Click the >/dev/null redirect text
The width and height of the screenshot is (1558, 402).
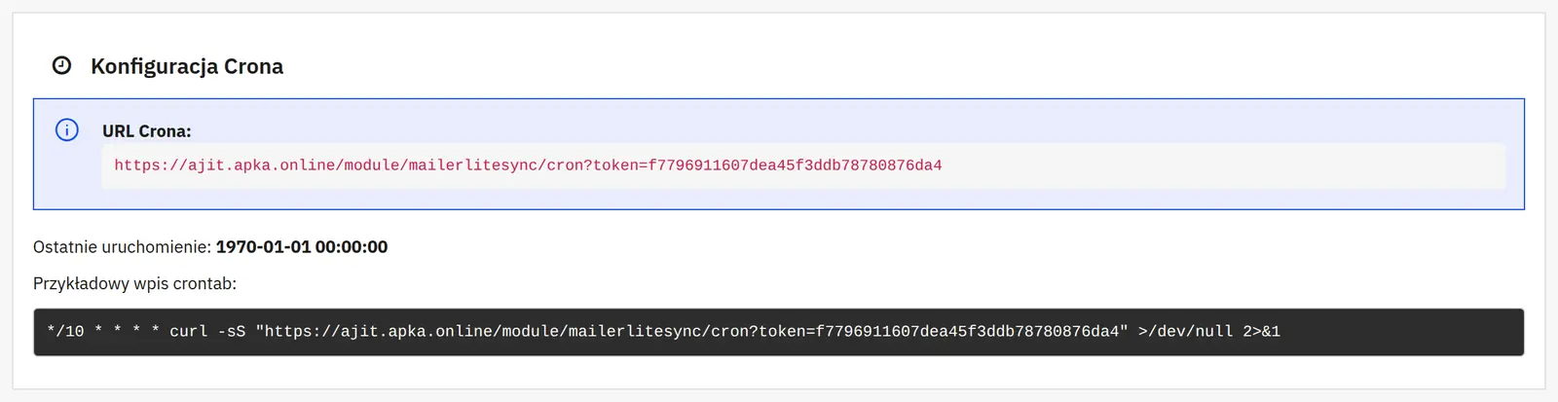pos(1185,332)
